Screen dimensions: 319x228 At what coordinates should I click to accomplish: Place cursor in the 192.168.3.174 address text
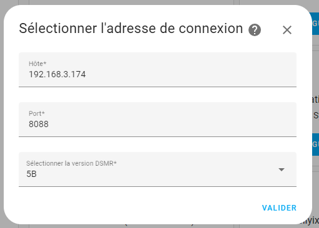click(x=57, y=74)
